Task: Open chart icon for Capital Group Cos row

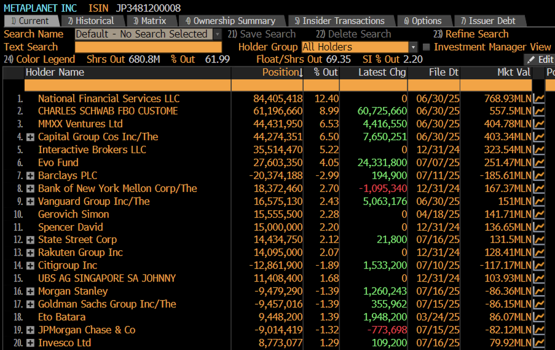Action: 538,137
